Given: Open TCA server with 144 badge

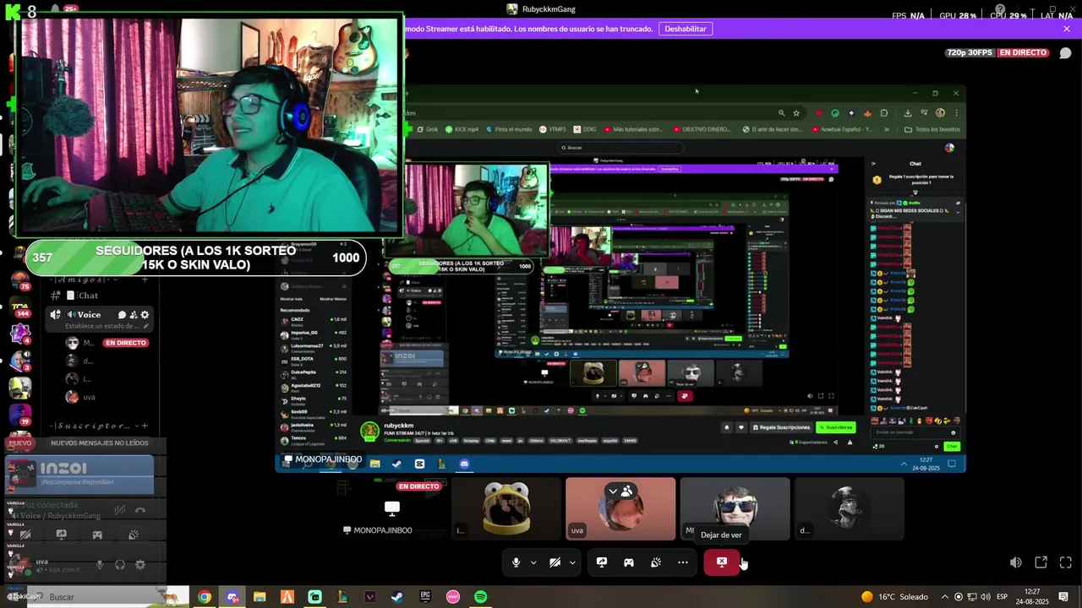Looking at the screenshot, I should tap(19, 307).
